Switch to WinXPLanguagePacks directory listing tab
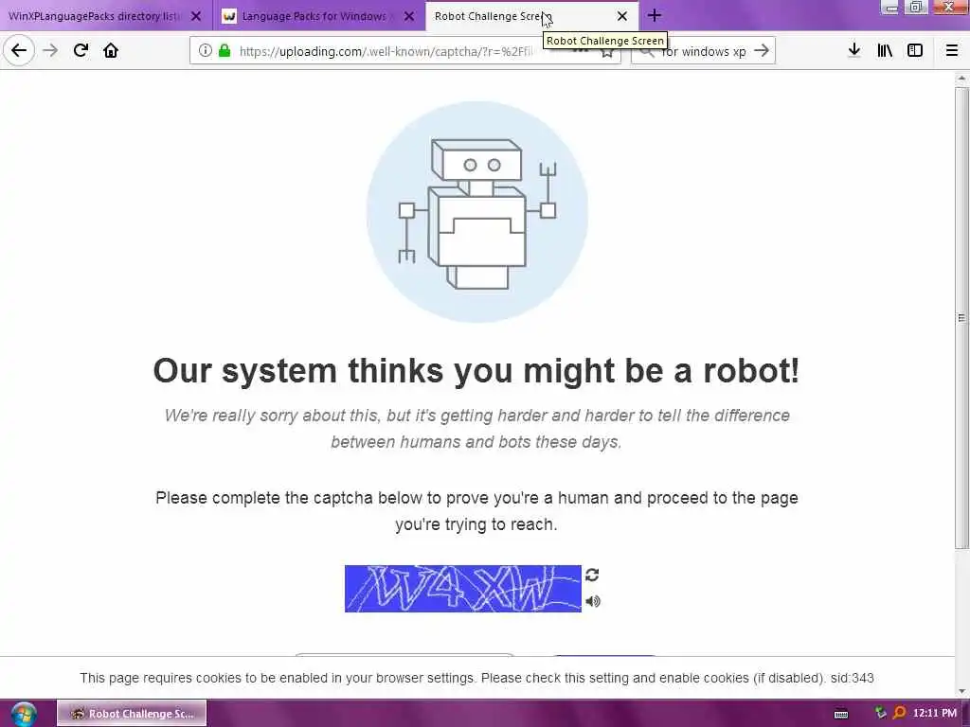The width and height of the screenshot is (970, 727). pos(106,16)
